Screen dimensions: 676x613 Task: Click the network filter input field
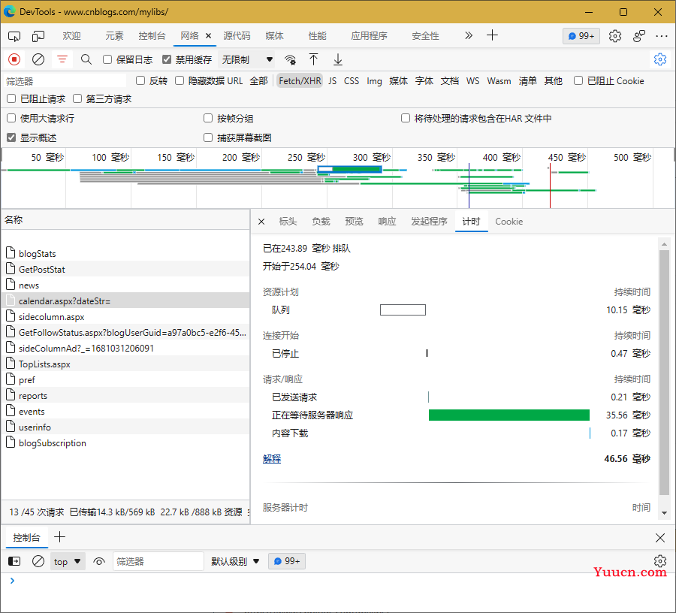pyautogui.click(x=65, y=81)
